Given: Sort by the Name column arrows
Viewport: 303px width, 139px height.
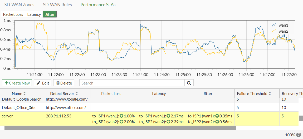Looking at the screenshot, I should [25, 94].
